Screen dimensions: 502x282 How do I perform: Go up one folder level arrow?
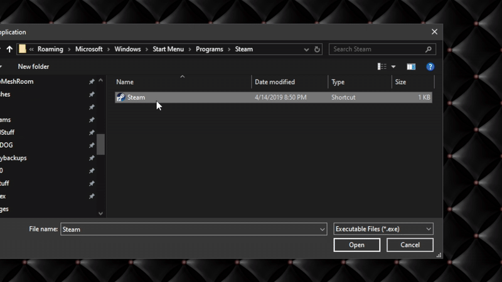[x=9, y=50]
